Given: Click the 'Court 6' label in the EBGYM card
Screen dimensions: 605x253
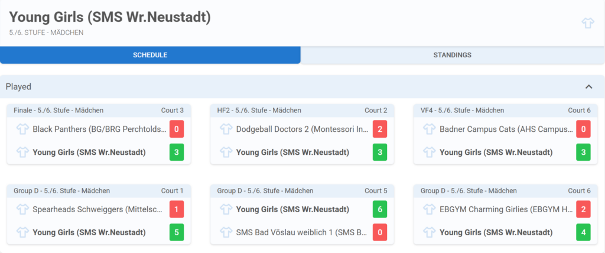Looking at the screenshot, I should pos(579,191).
